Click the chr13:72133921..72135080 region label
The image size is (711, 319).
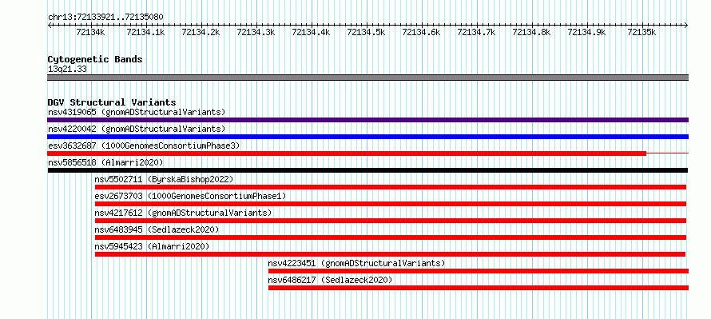coord(105,18)
